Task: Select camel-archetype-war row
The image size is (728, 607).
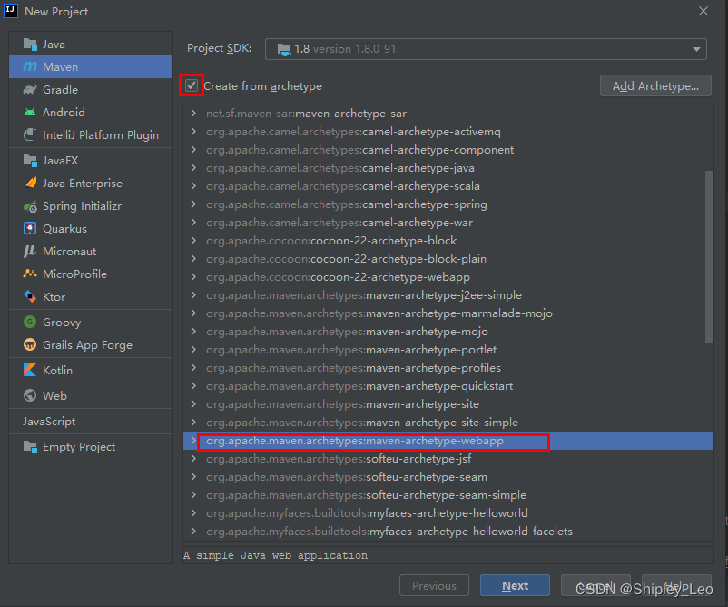Action: (448, 222)
